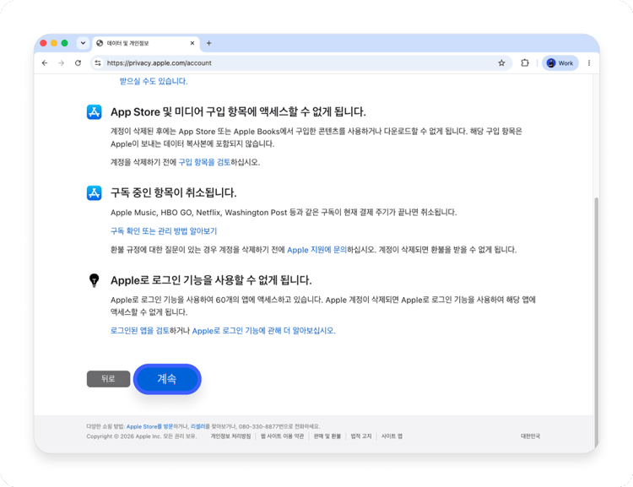Select 대한민국 region link in footer

coord(530,436)
